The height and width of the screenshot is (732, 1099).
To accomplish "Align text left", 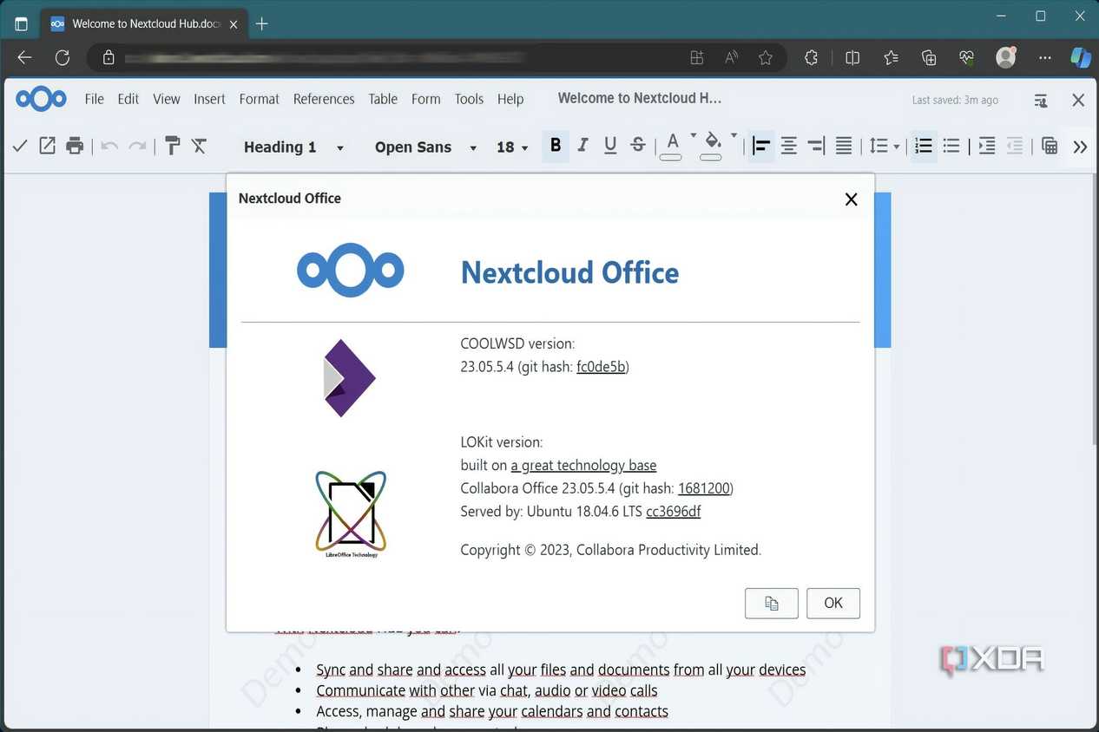I will 761,147.
